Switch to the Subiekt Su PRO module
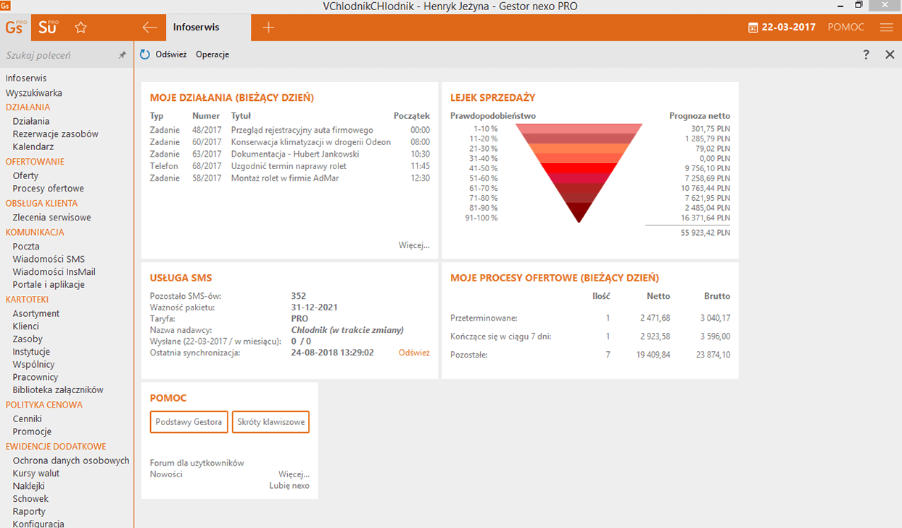This screenshot has height=528, width=902. (48, 28)
